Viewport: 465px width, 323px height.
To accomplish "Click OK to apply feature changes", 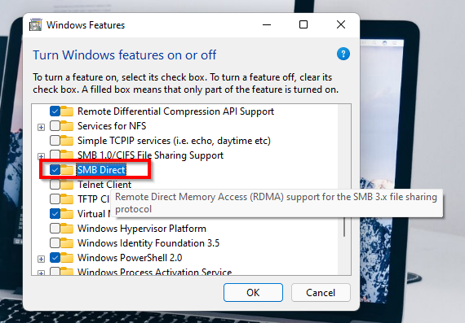I will (x=253, y=293).
